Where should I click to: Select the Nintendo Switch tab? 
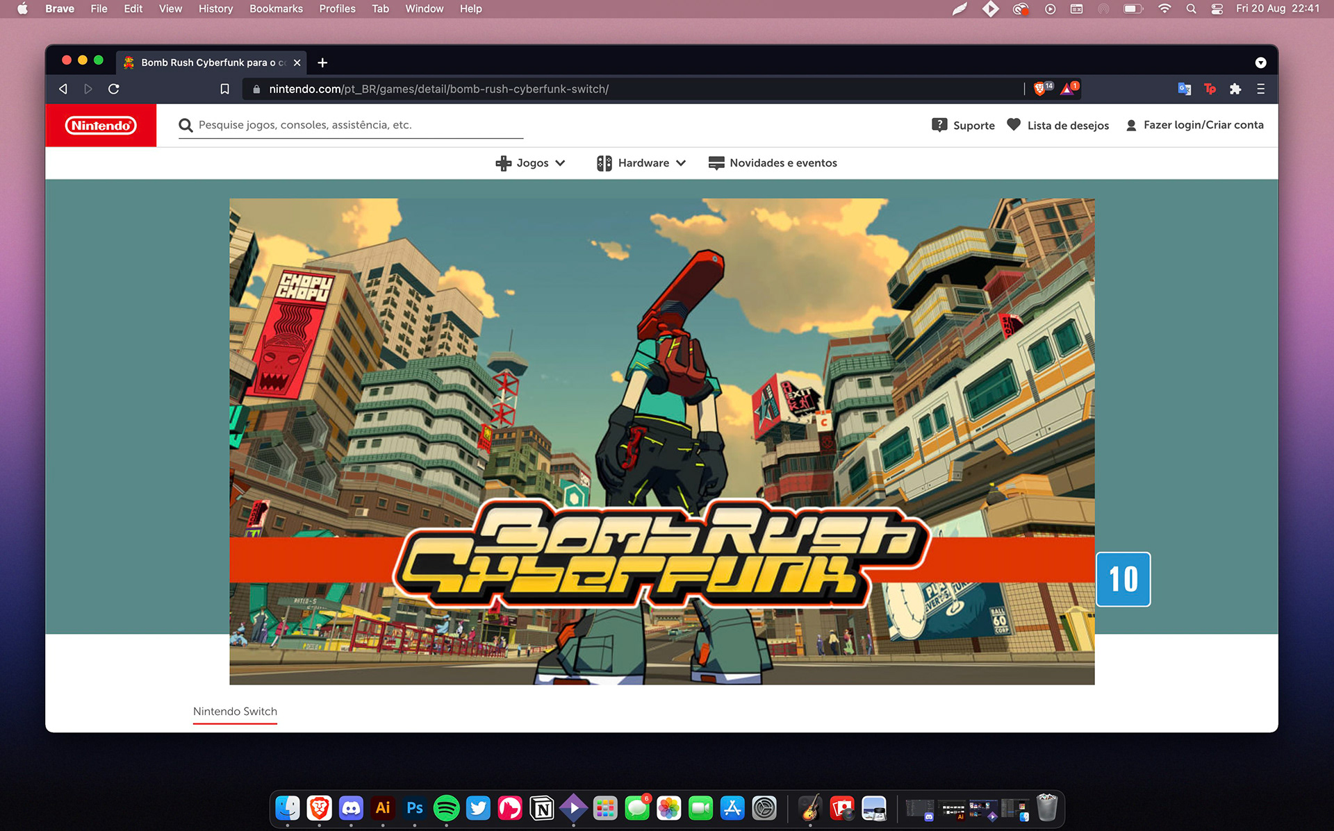click(x=235, y=712)
